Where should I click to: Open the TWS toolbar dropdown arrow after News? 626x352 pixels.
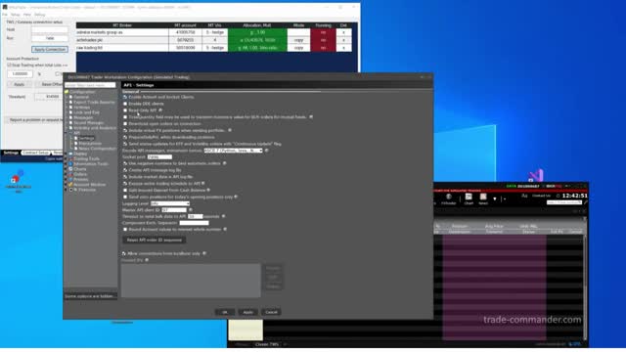click(x=495, y=198)
